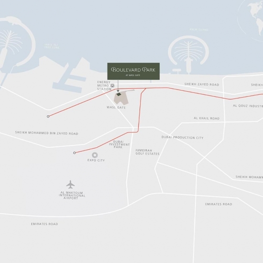
Task: Click the upper red metro line endpoint circle
Action: (x=48, y=116)
